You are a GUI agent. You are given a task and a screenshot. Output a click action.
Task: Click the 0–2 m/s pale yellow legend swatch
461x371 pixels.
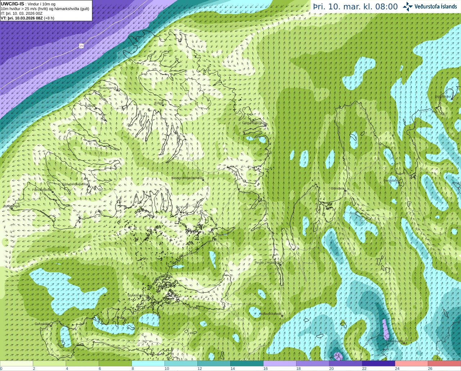tap(17, 363)
